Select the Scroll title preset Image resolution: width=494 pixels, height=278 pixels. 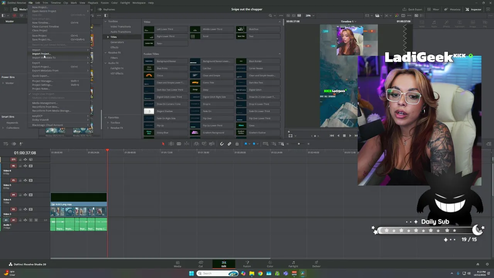[211, 36]
